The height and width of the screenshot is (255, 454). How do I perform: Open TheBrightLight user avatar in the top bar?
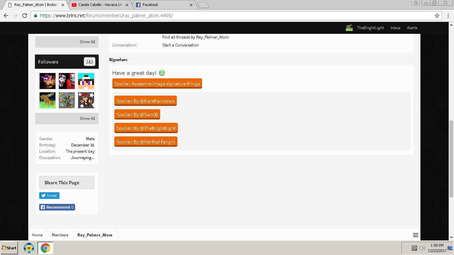click(349, 28)
